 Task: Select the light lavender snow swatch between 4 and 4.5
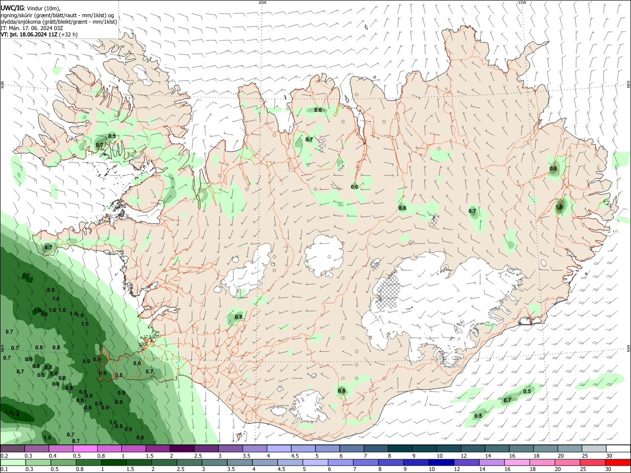click(278, 448)
